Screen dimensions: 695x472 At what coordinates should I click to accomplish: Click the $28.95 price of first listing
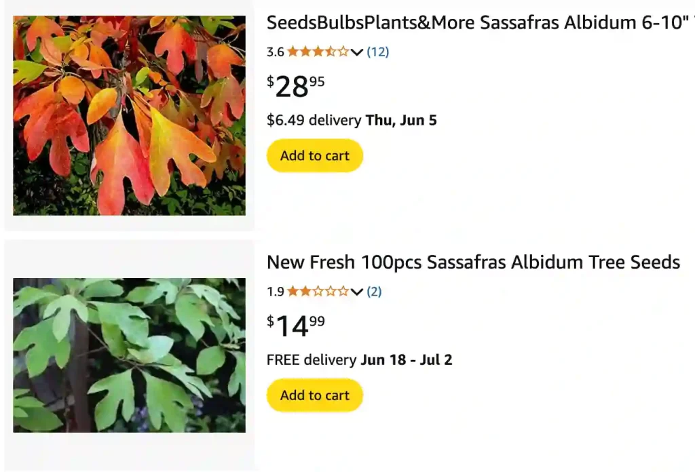(x=295, y=85)
